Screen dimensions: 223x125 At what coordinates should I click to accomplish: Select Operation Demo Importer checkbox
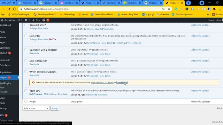26,50
